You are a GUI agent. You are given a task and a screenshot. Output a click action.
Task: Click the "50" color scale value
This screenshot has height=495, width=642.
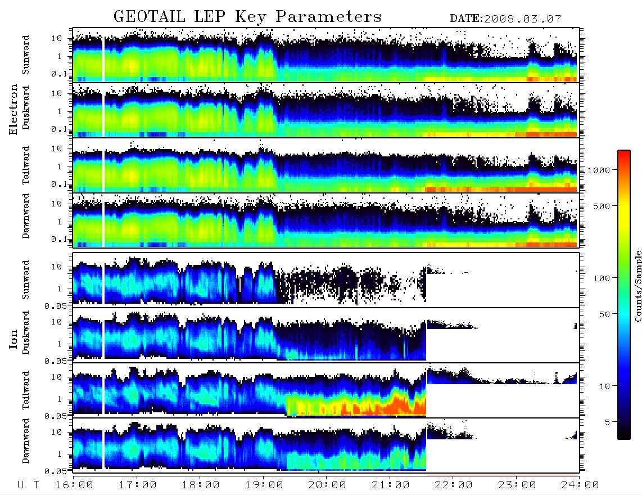click(x=605, y=314)
